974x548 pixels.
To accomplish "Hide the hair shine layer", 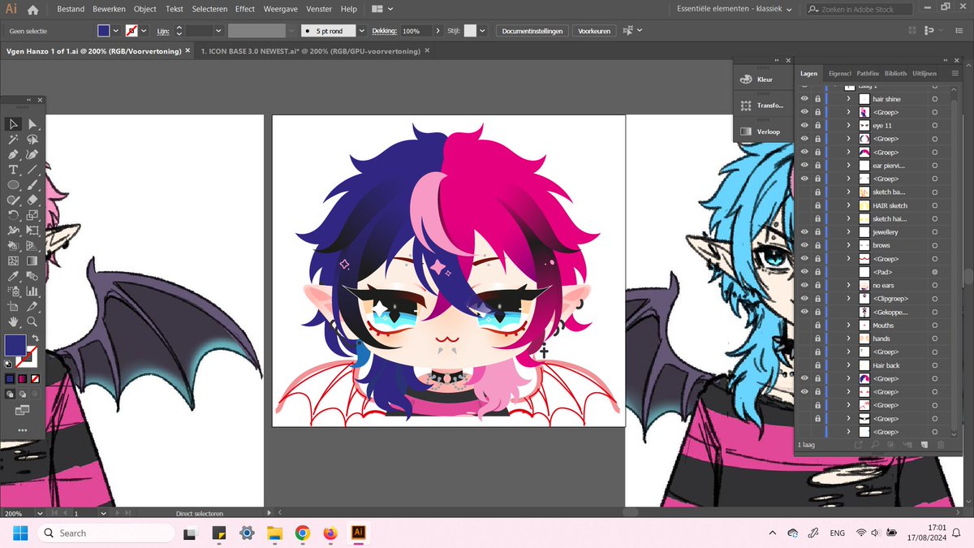I will tap(804, 99).
